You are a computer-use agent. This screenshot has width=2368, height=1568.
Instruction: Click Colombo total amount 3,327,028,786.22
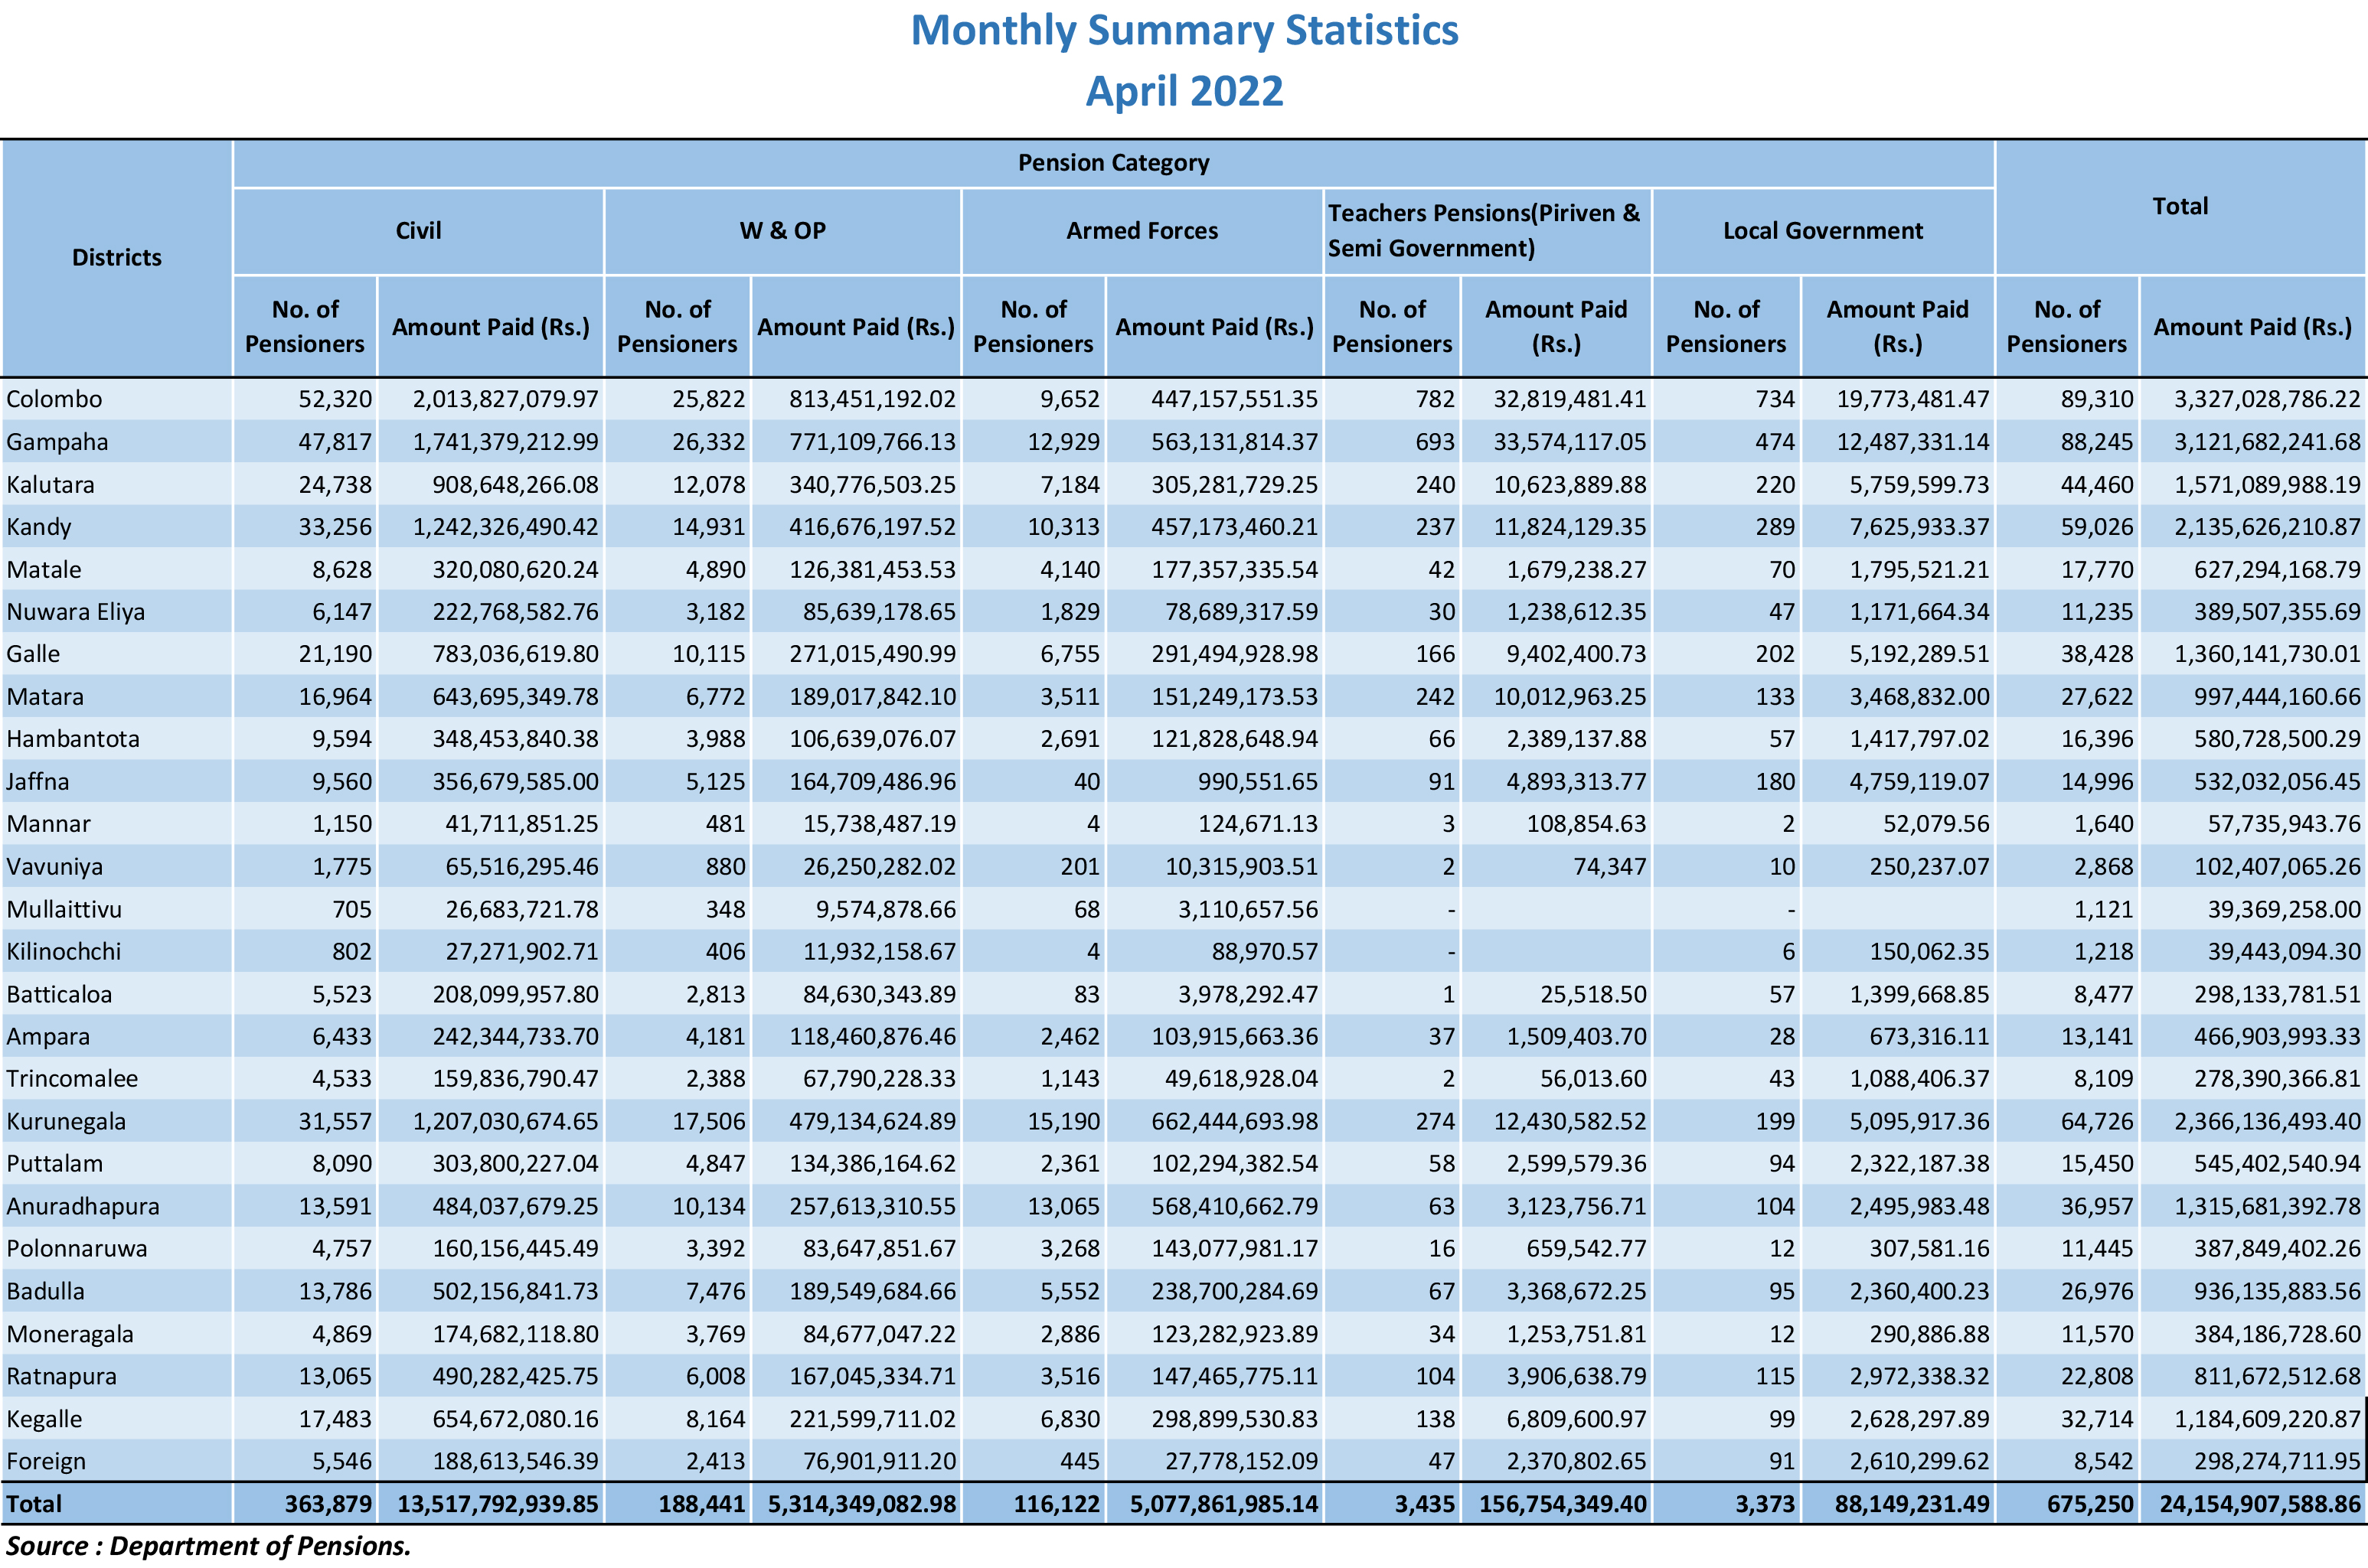[x=2267, y=399]
